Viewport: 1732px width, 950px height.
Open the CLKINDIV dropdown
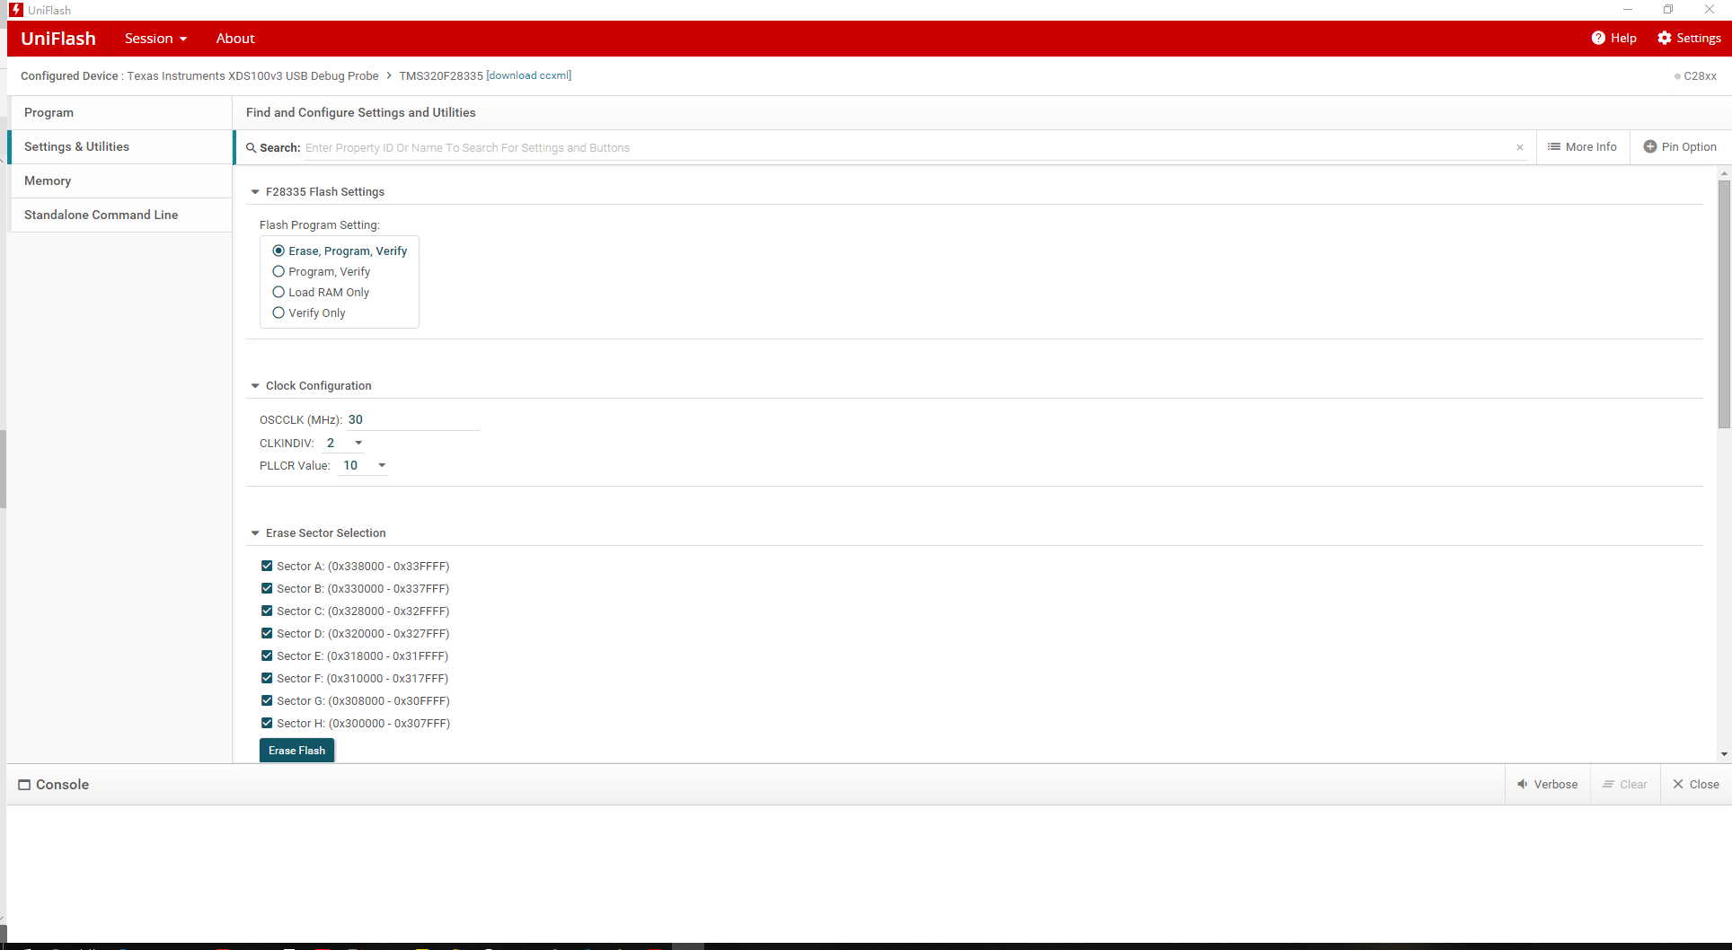358,443
